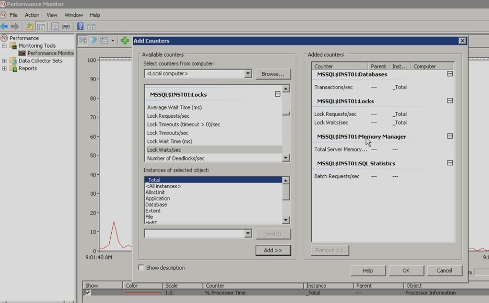Screen dimensions: 489x303
Task: Click the Add >> button
Action: (273, 251)
